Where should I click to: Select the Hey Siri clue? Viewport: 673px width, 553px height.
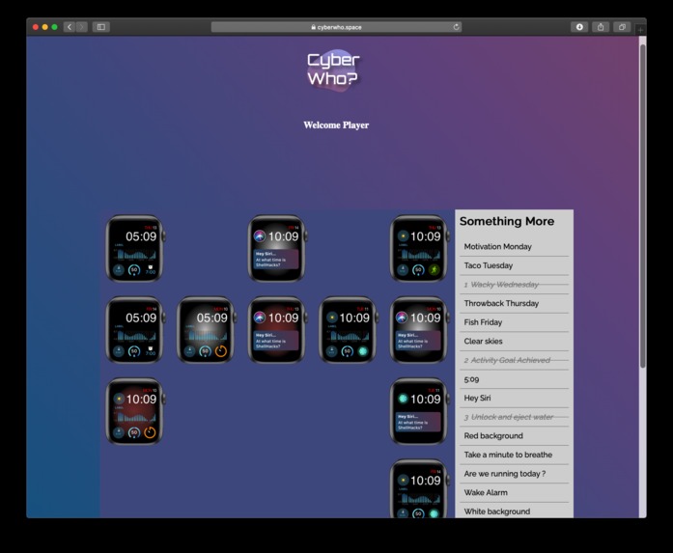[514, 399]
